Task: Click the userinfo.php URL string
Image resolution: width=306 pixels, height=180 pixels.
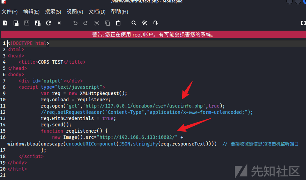Action: click(144, 106)
